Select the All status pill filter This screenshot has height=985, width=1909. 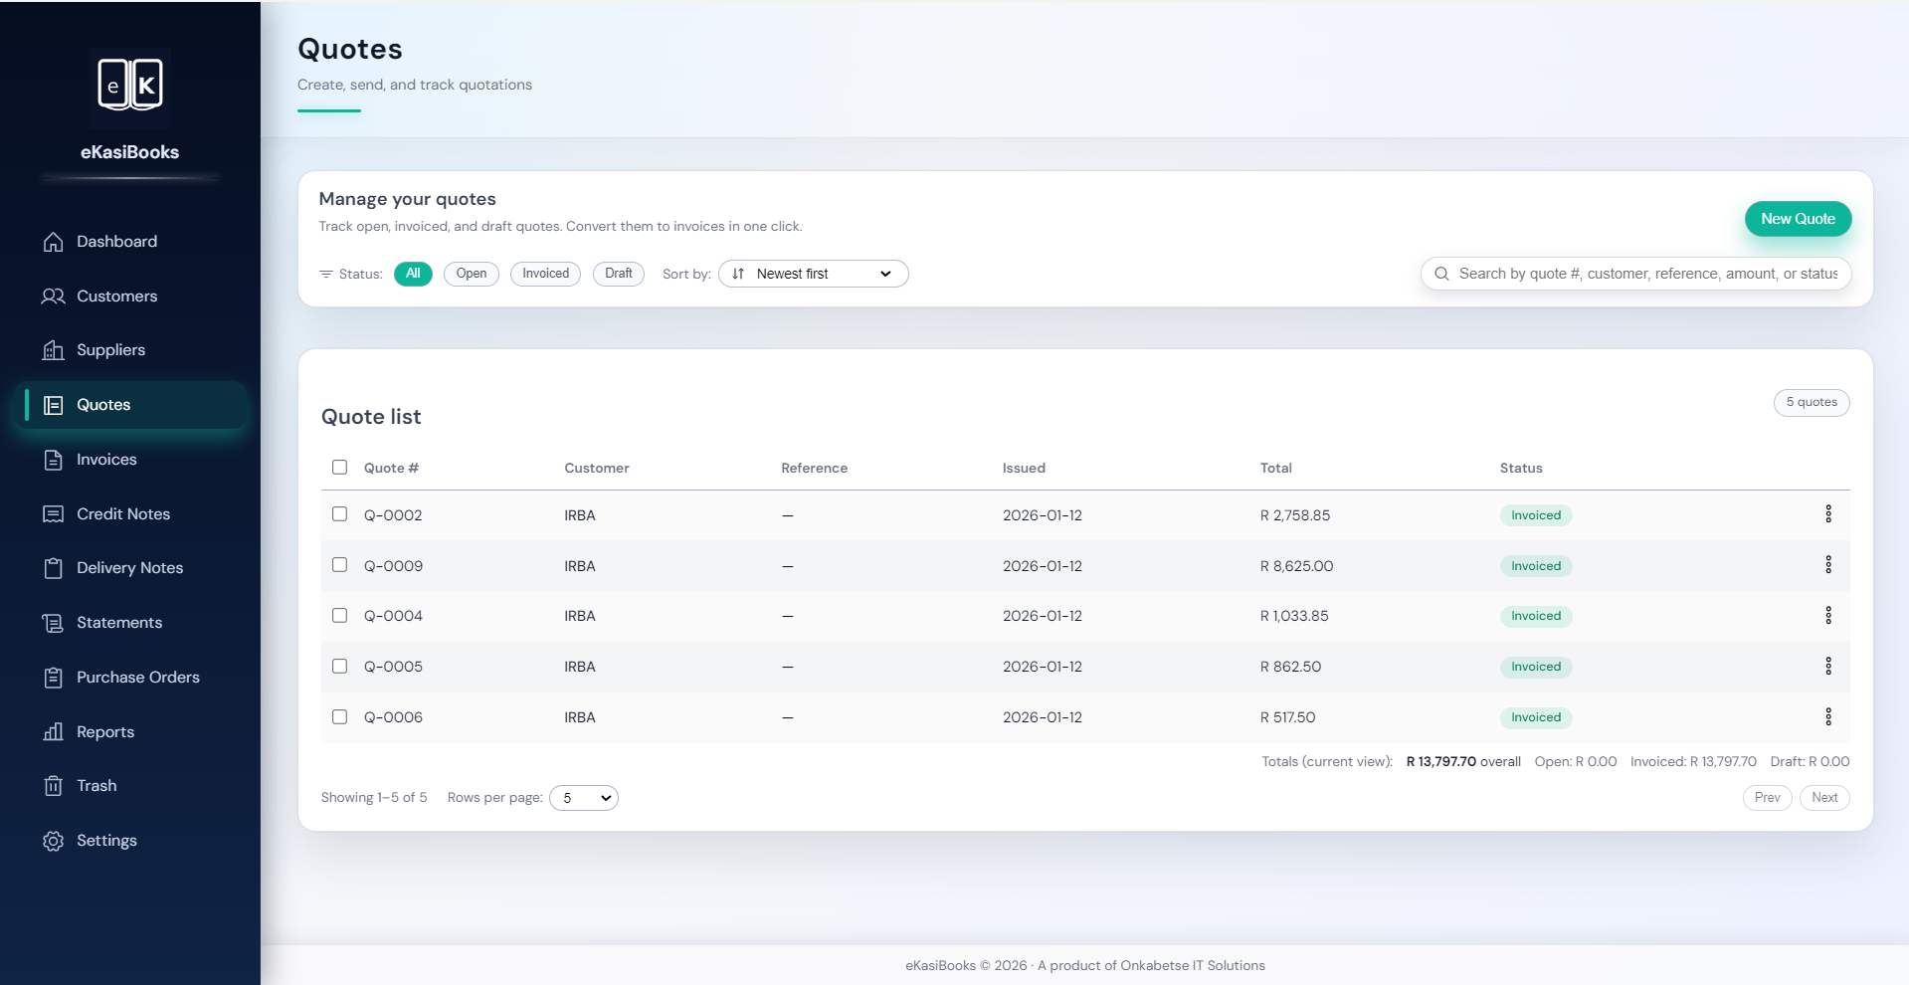click(x=413, y=274)
